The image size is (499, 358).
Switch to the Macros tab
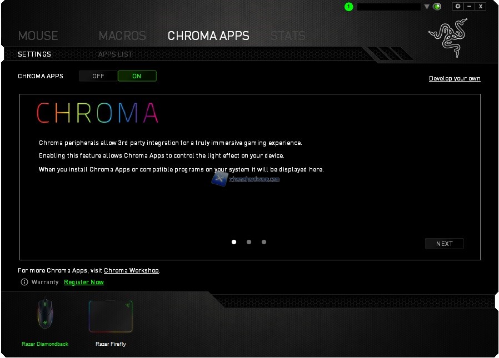click(x=122, y=36)
